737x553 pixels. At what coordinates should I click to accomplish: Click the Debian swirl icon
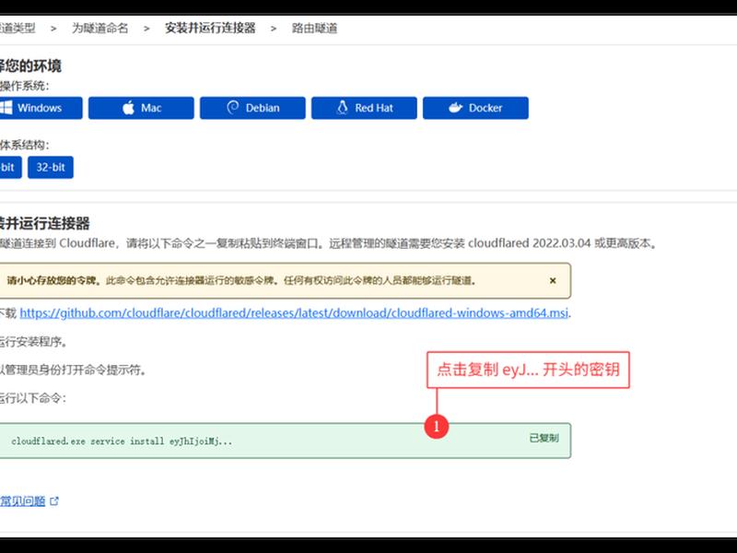pos(233,108)
